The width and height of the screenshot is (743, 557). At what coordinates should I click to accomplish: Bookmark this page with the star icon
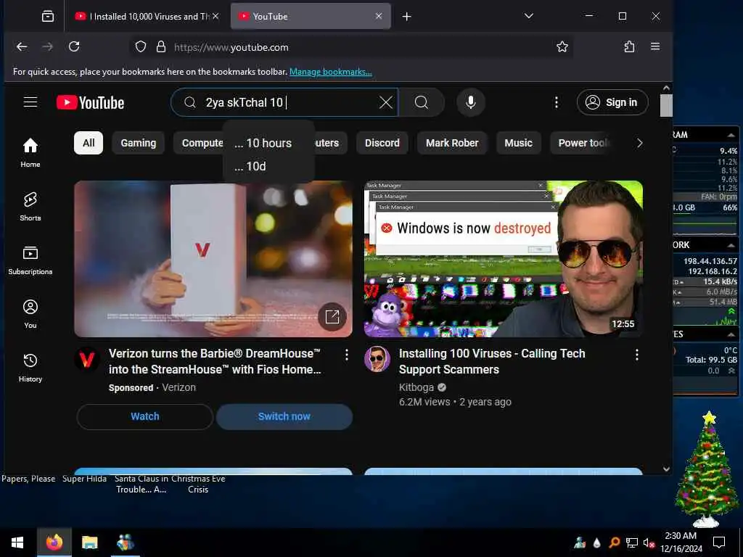click(x=562, y=47)
